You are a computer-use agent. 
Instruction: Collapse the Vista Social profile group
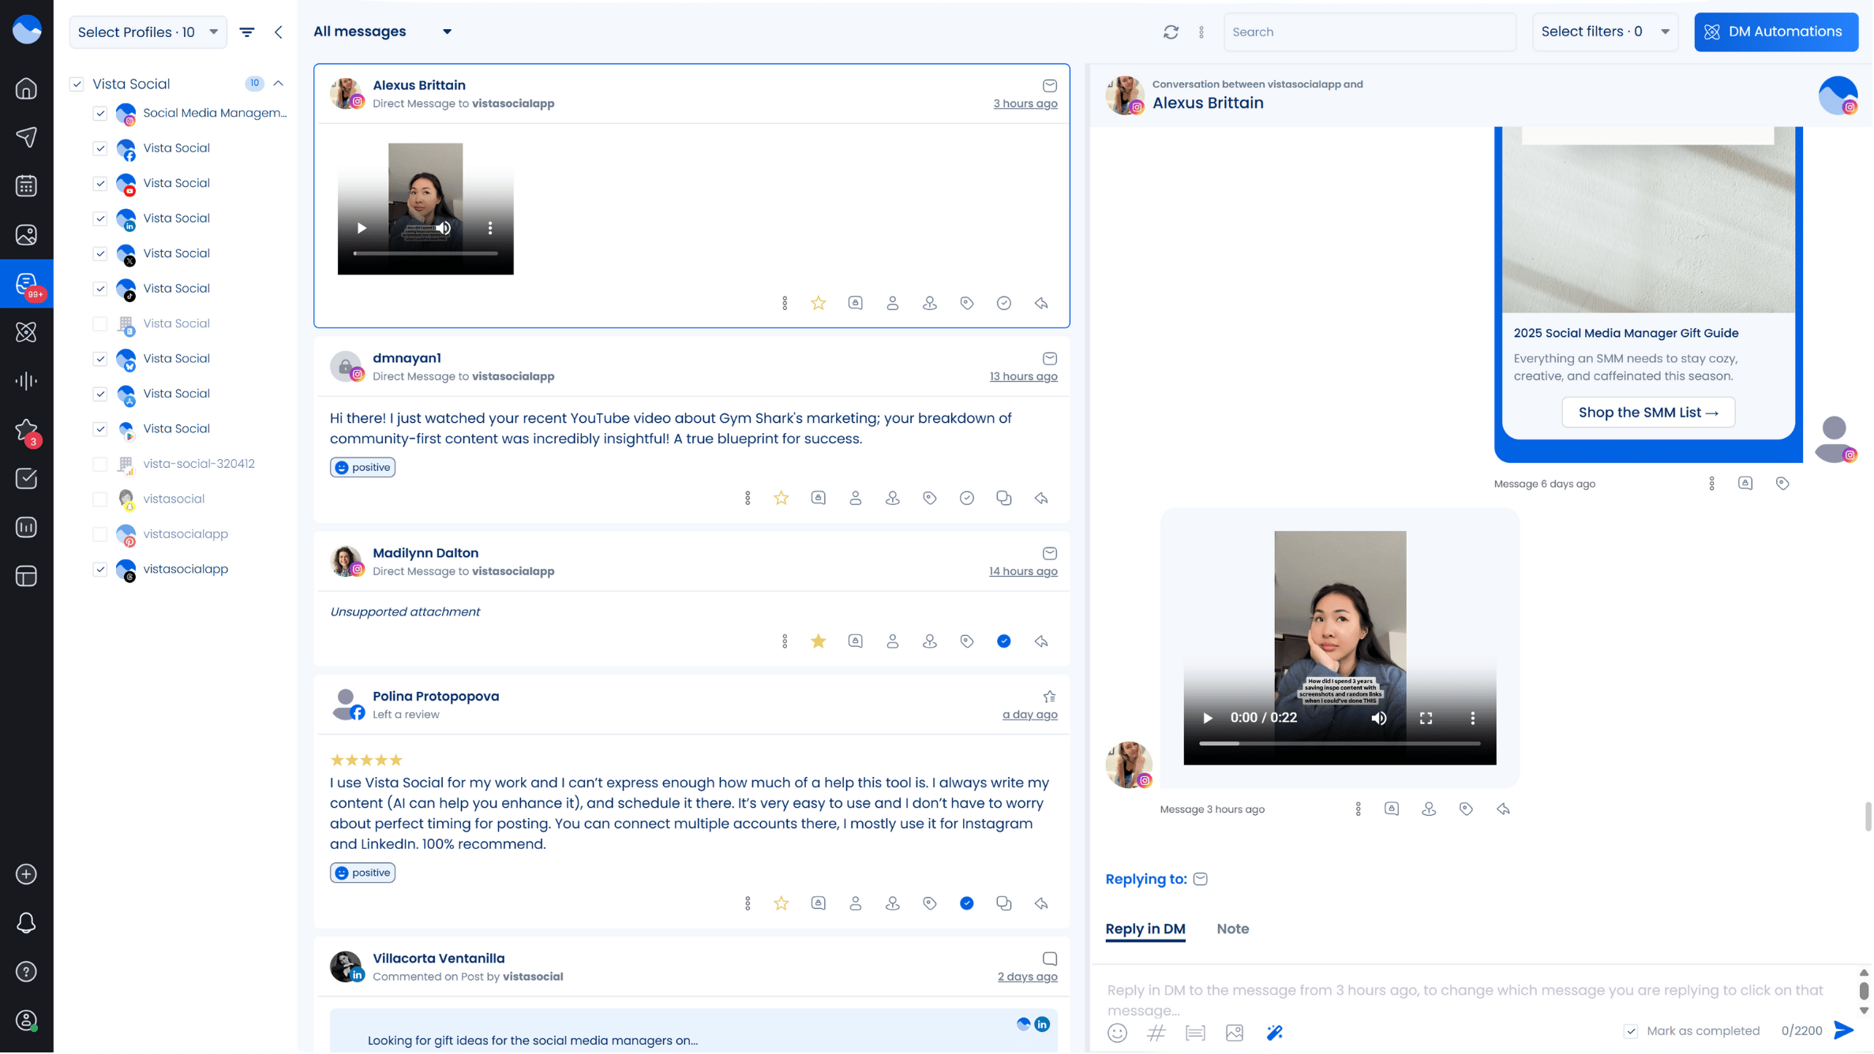(279, 84)
